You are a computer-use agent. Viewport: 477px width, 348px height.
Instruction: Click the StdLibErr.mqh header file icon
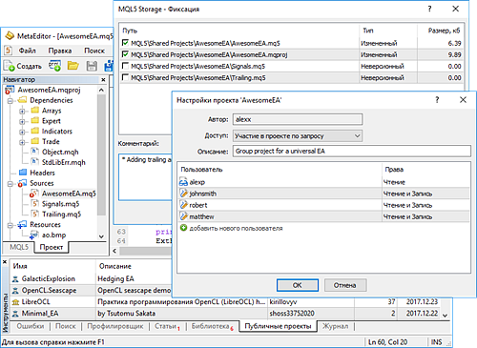(x=35, y=162)
